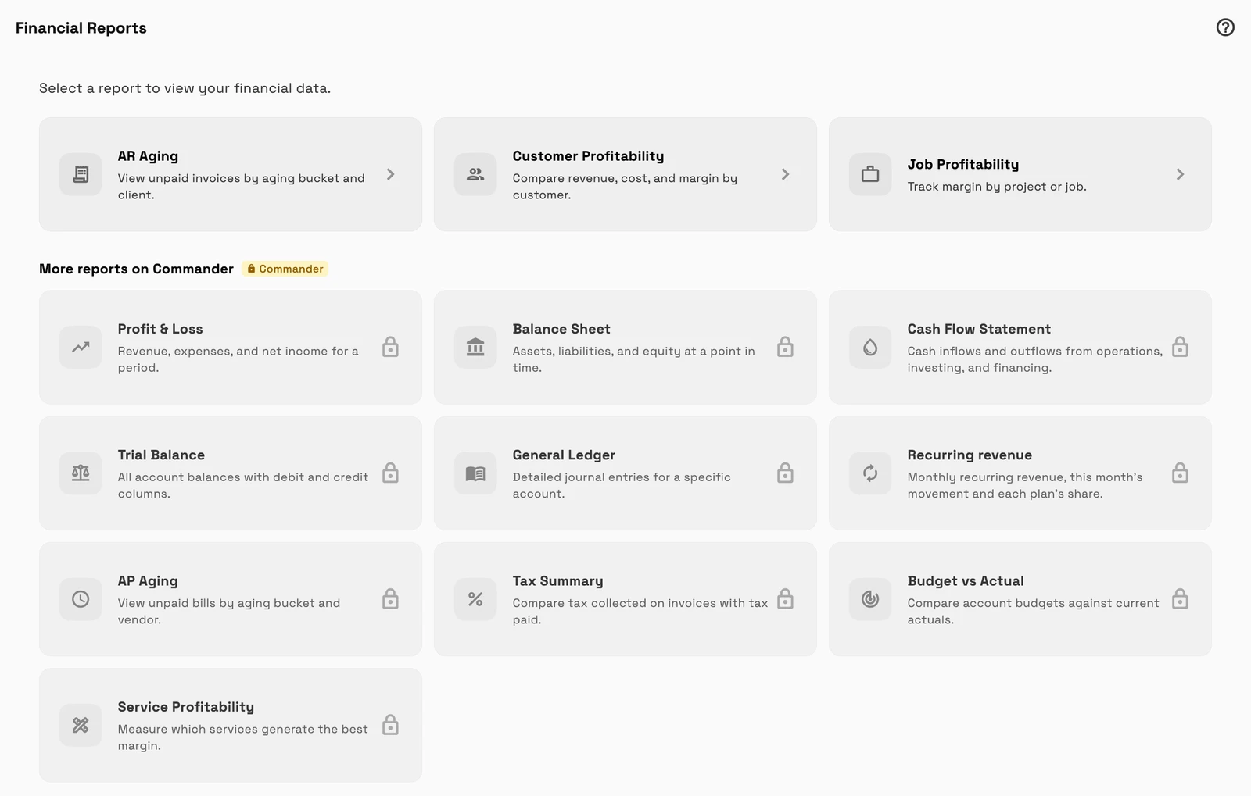Click the Job Profitability briefcase icon
The width and height of the screenshot is (1251, 796).
pos(870,174)
